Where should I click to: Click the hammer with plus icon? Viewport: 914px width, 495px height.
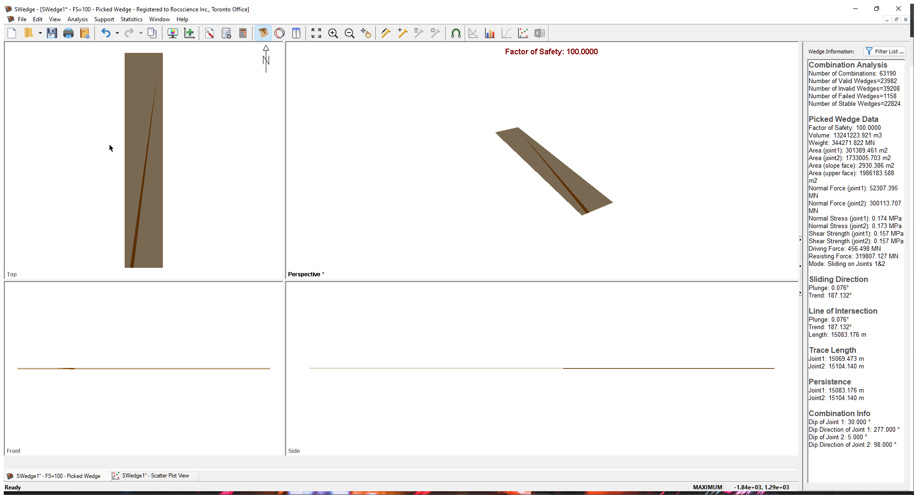[x=402, y=33]
